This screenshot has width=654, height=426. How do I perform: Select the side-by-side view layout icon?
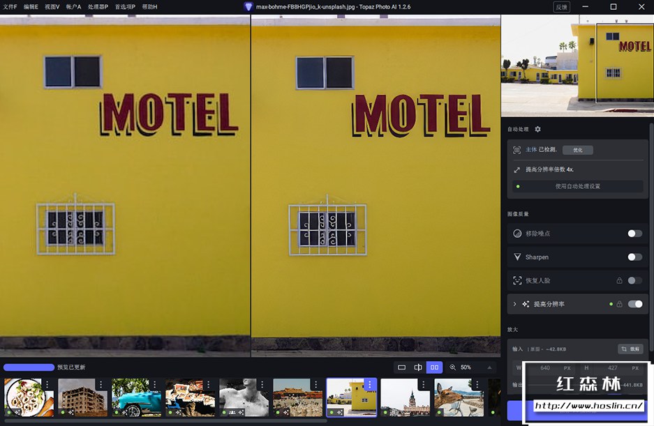pos(435,367)
